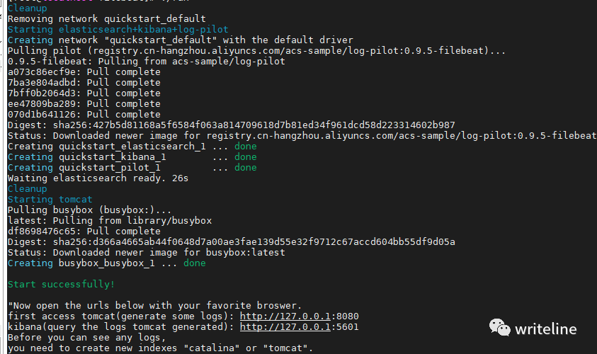Click the log-pilot sha256 digest line
The image size is (597, 354).
(231, 125)
